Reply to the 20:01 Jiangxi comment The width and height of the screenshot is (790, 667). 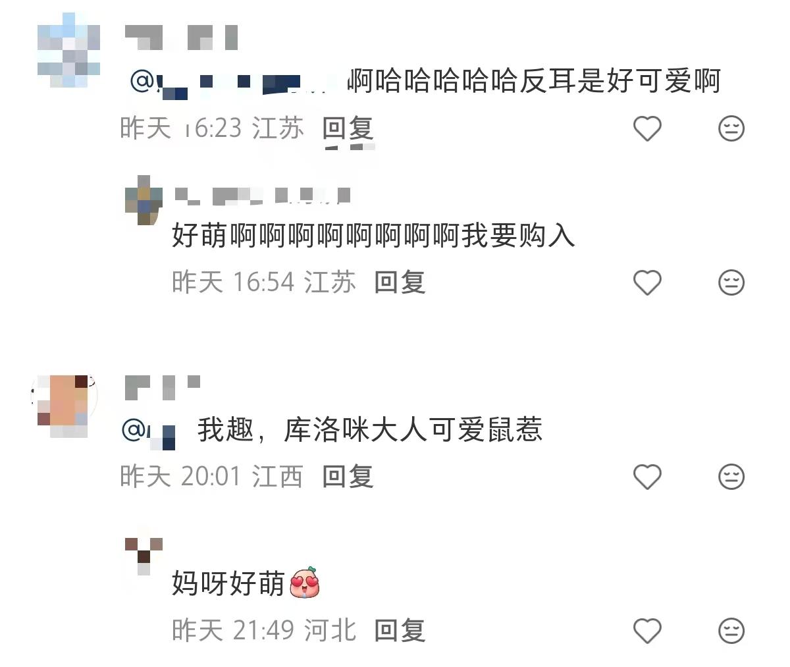(x=348, y=476)
